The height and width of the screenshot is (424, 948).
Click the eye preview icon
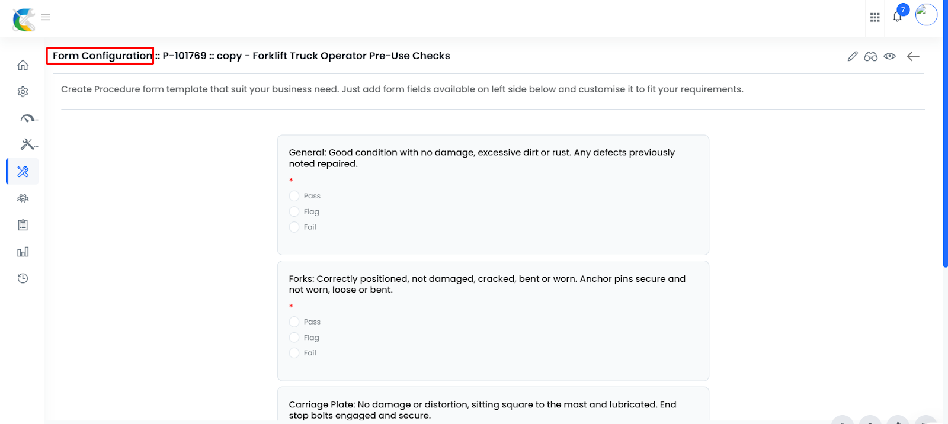889,56
